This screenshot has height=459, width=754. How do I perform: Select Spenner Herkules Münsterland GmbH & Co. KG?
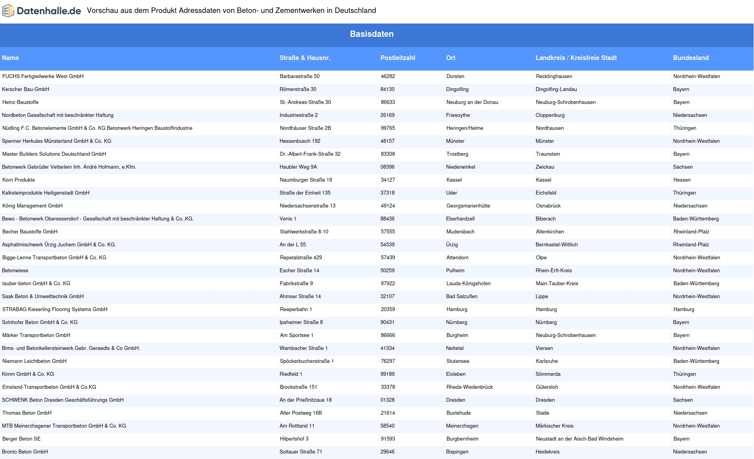point(57,141)
